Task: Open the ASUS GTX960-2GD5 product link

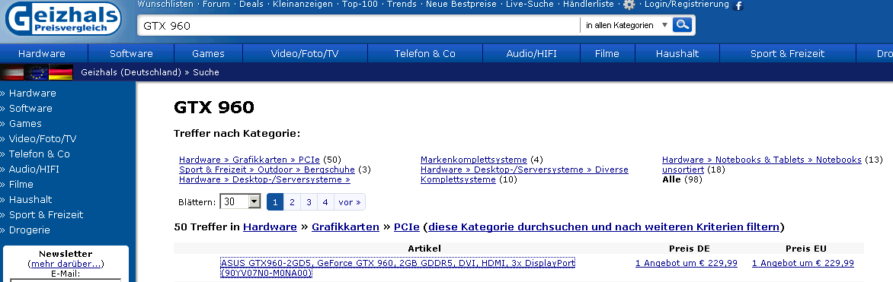Action: tap(398, 268)
